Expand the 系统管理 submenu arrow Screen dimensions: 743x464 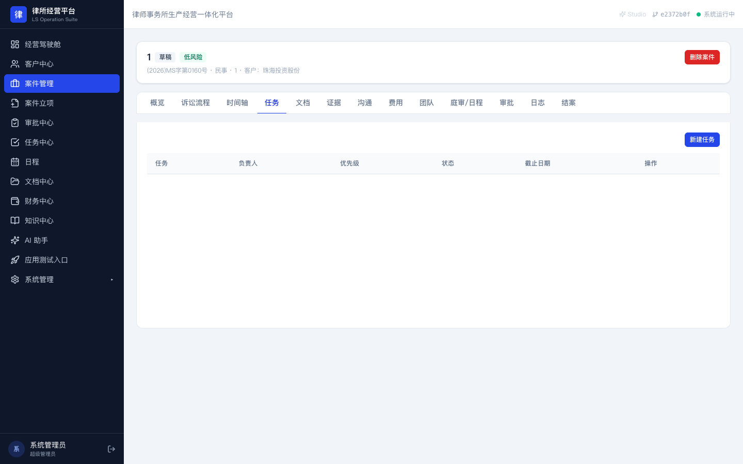pyautogui.click(x=112, y=279)
